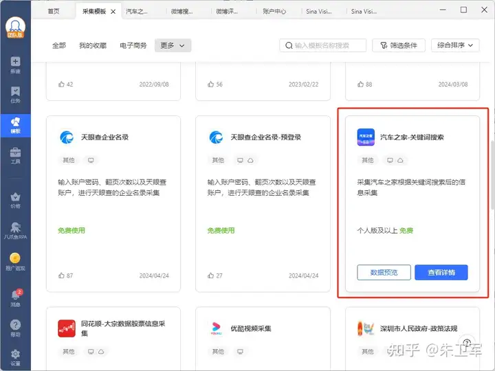Like the 天眼查企业名录-预登录 card with 27 likes
The width and height of the screenshot is (495, 371).
[x=210, y=276]
